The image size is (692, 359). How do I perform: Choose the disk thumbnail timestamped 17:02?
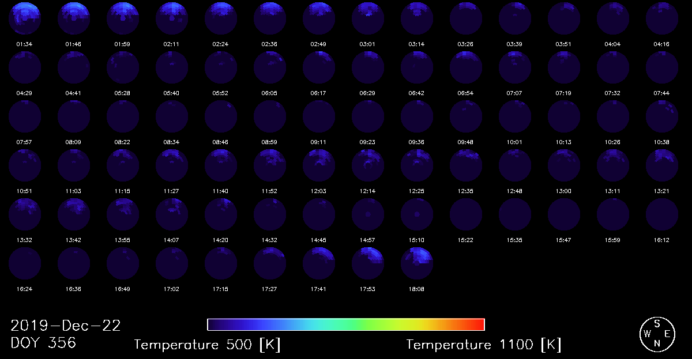click(x=171, y=263)
